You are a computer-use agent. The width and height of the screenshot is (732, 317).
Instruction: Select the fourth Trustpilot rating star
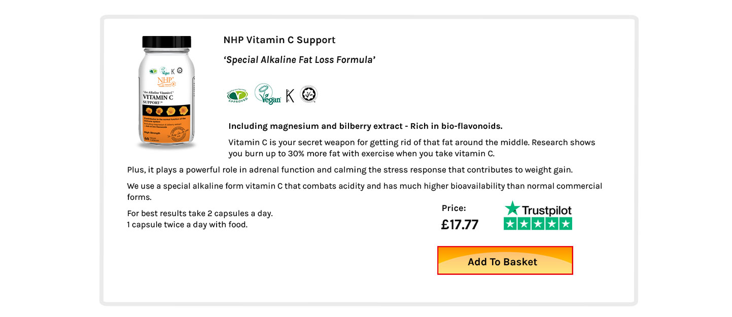point(552,224)
